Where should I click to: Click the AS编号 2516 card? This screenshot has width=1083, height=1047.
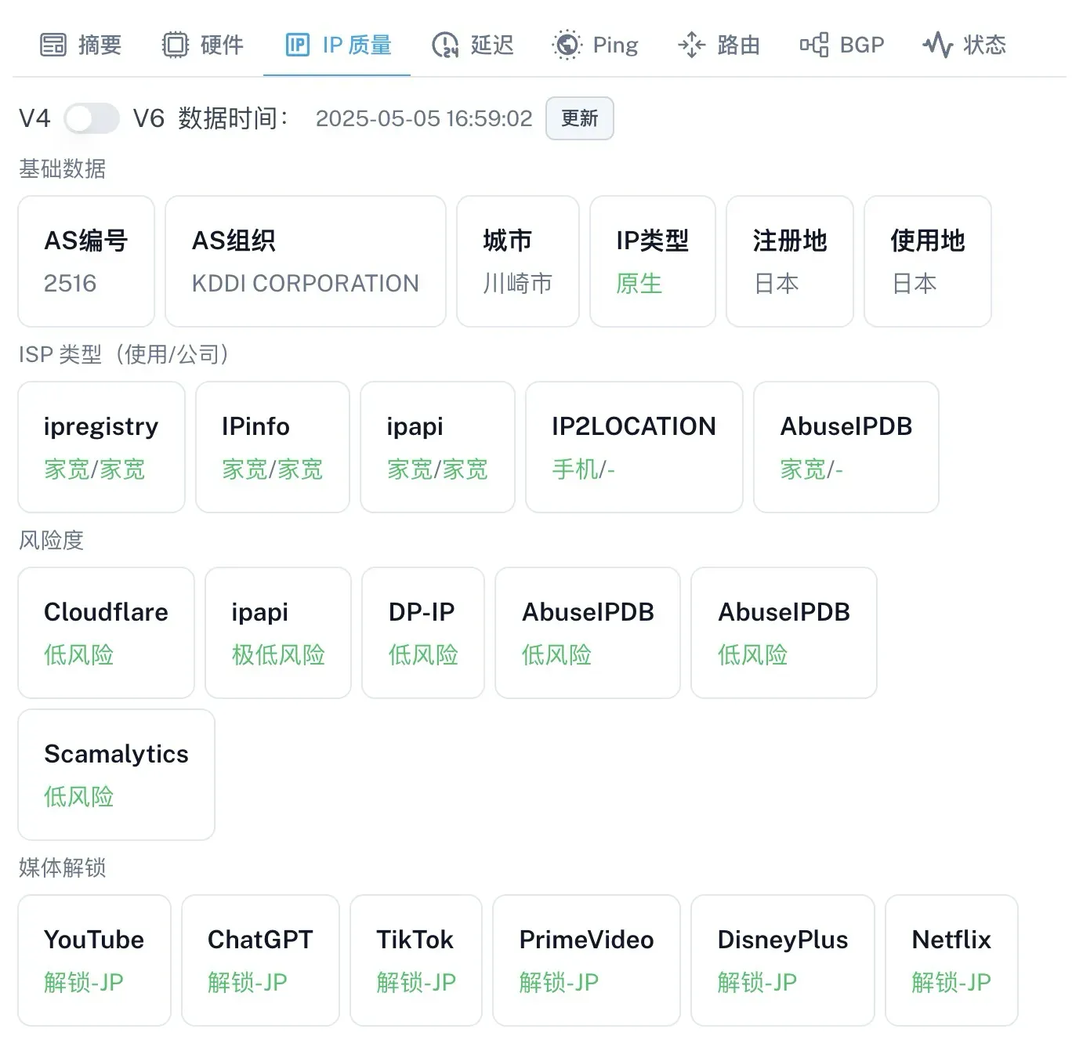tap(86, 261)
